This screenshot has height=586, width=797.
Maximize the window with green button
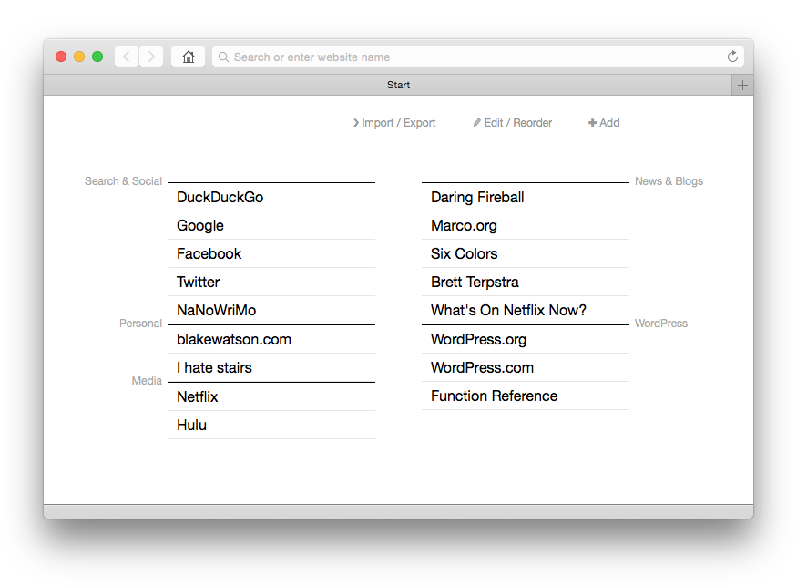97,57
